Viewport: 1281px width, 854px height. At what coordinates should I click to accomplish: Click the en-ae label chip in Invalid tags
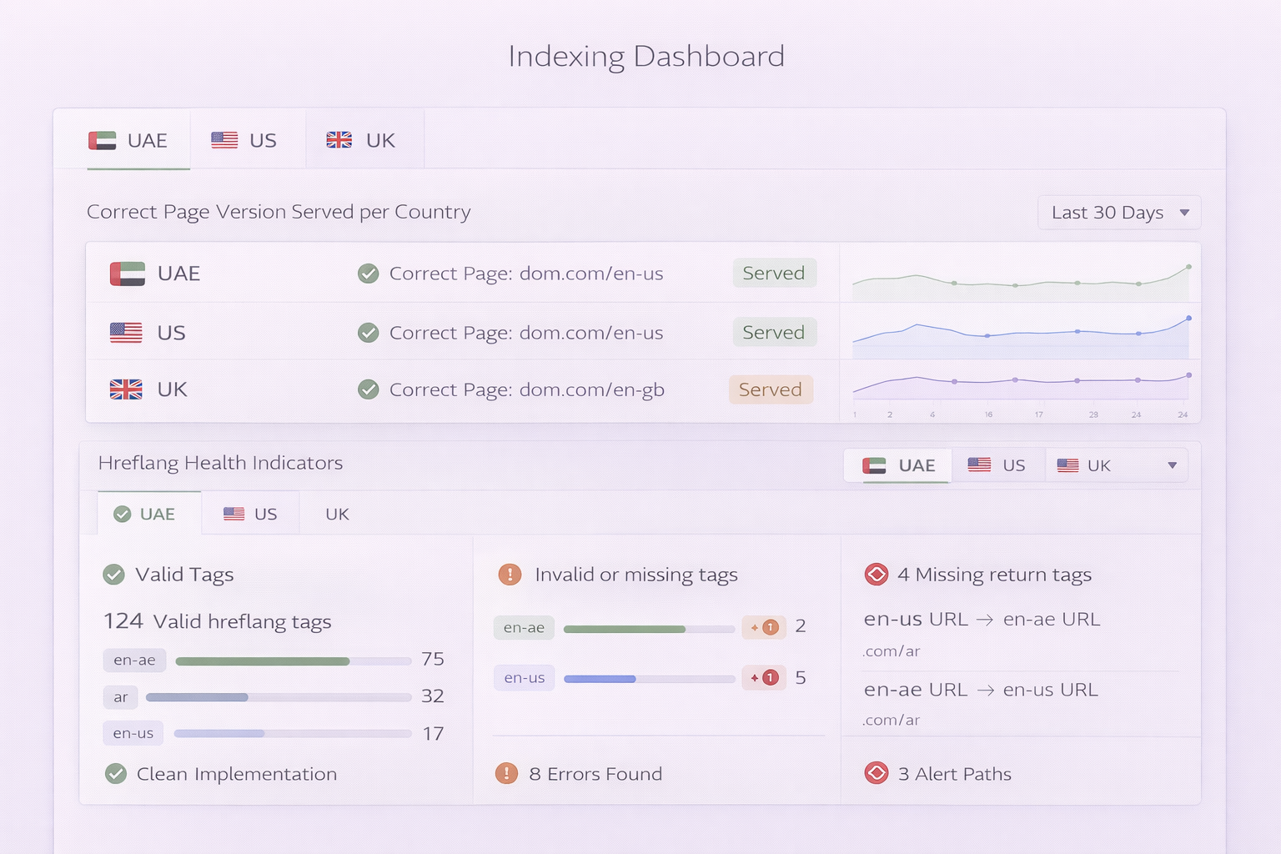tap(524, 627)
